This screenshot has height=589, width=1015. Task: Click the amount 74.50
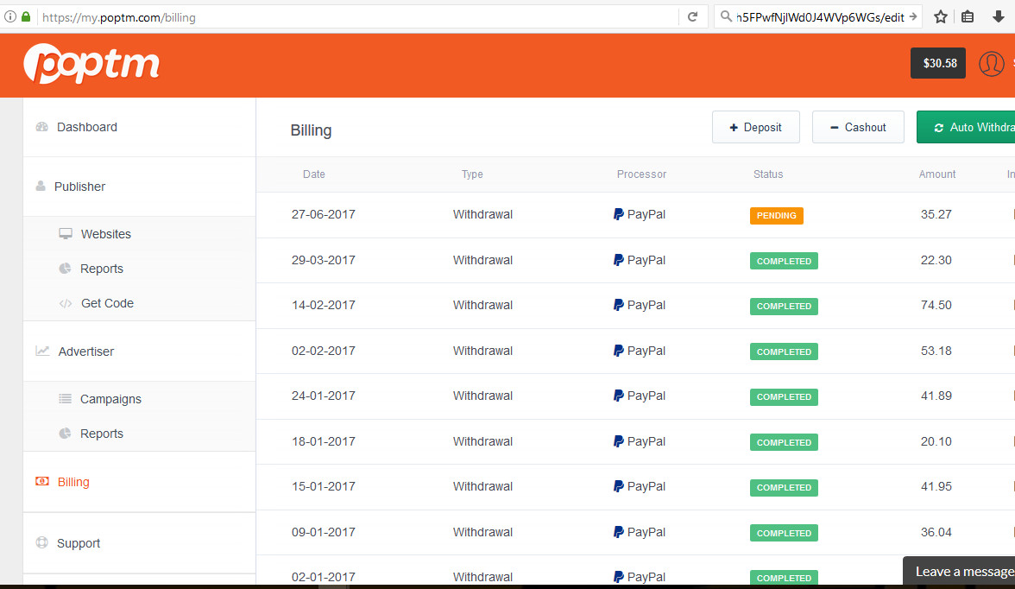(936, 305)
